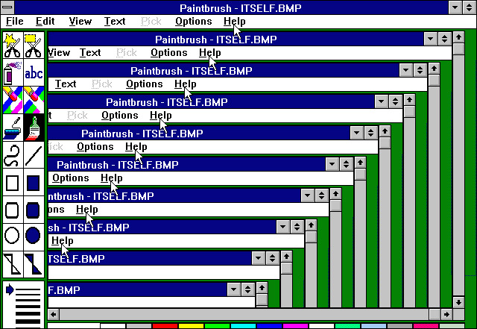Image resolution: width=477 pixels, height=329 pixels.
Task: Choose the Airbrush spray can tool
Action: coord(12,73)
